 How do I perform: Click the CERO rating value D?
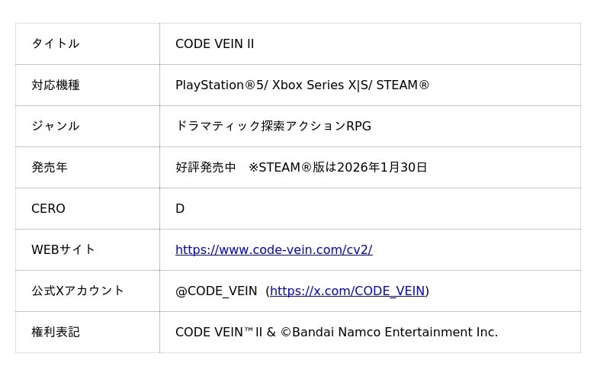coord(180,209)
